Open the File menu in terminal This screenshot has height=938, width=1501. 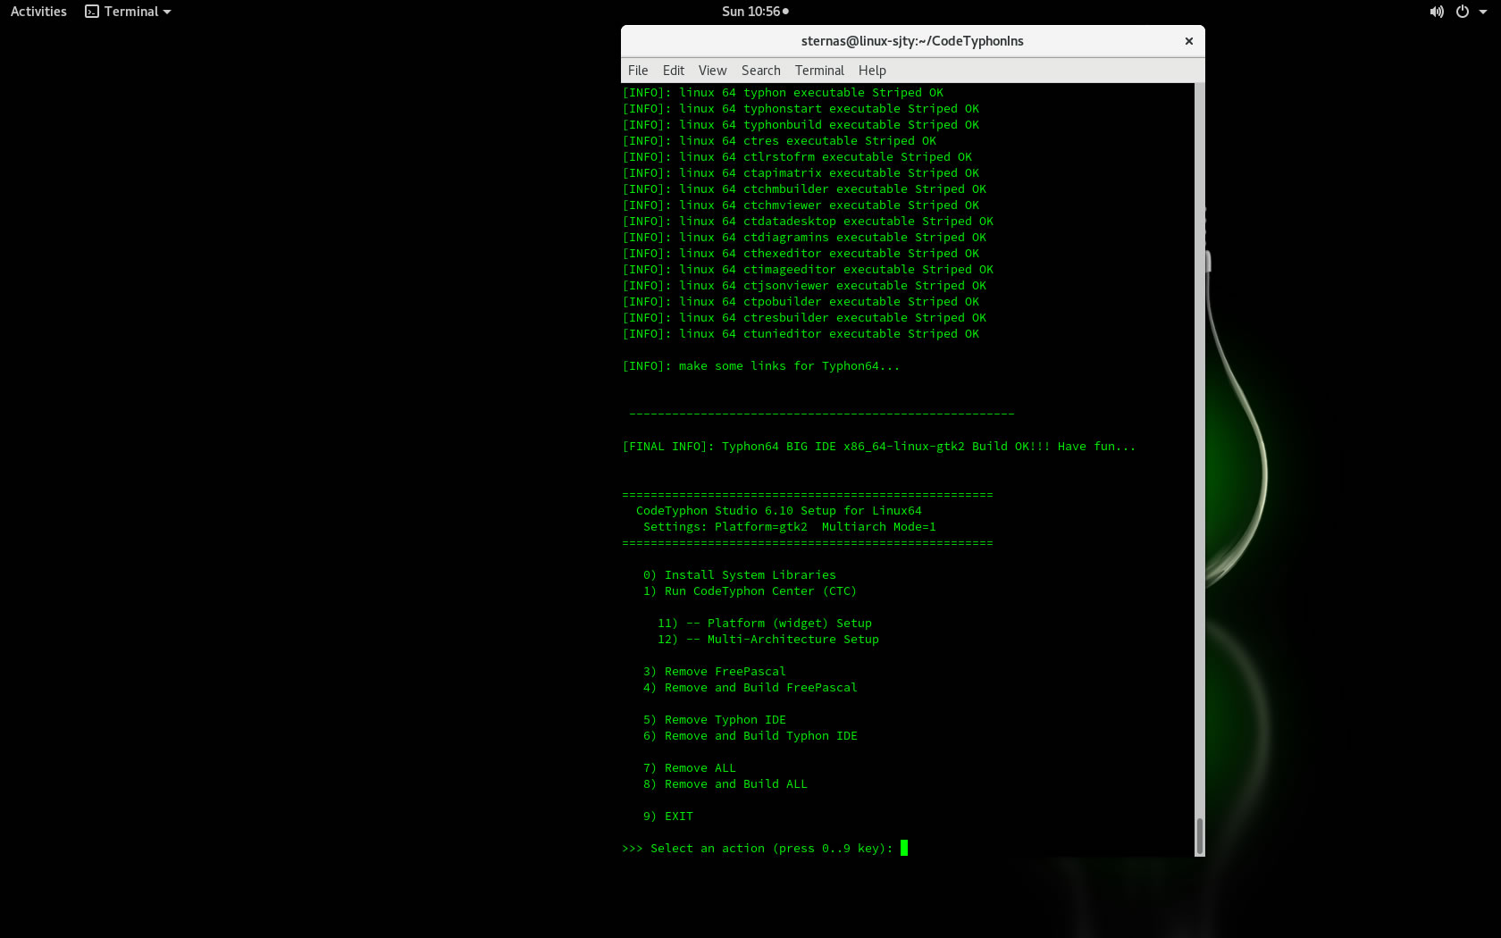point(638,71)
